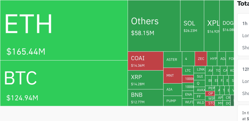
Task: Select the BTC $124.94M tile
Action: pos(64,83)
